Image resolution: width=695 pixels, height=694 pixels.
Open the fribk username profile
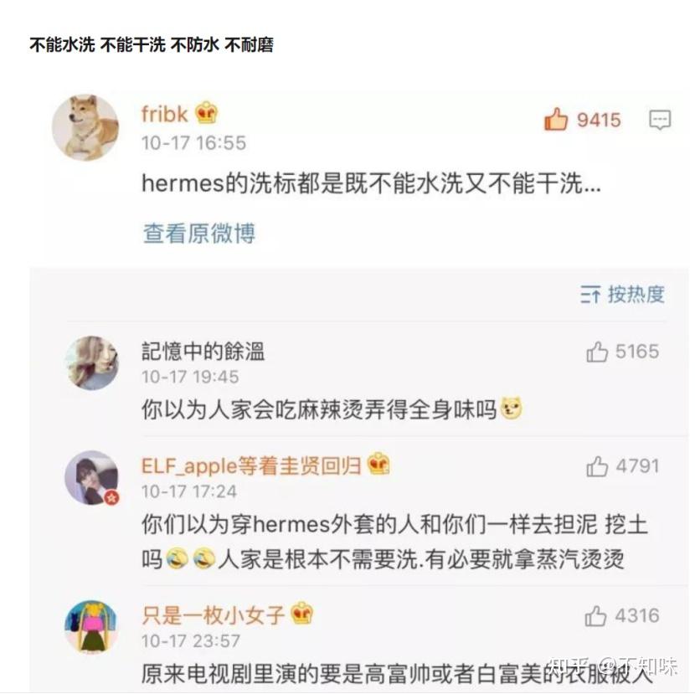tap(164, 115)
